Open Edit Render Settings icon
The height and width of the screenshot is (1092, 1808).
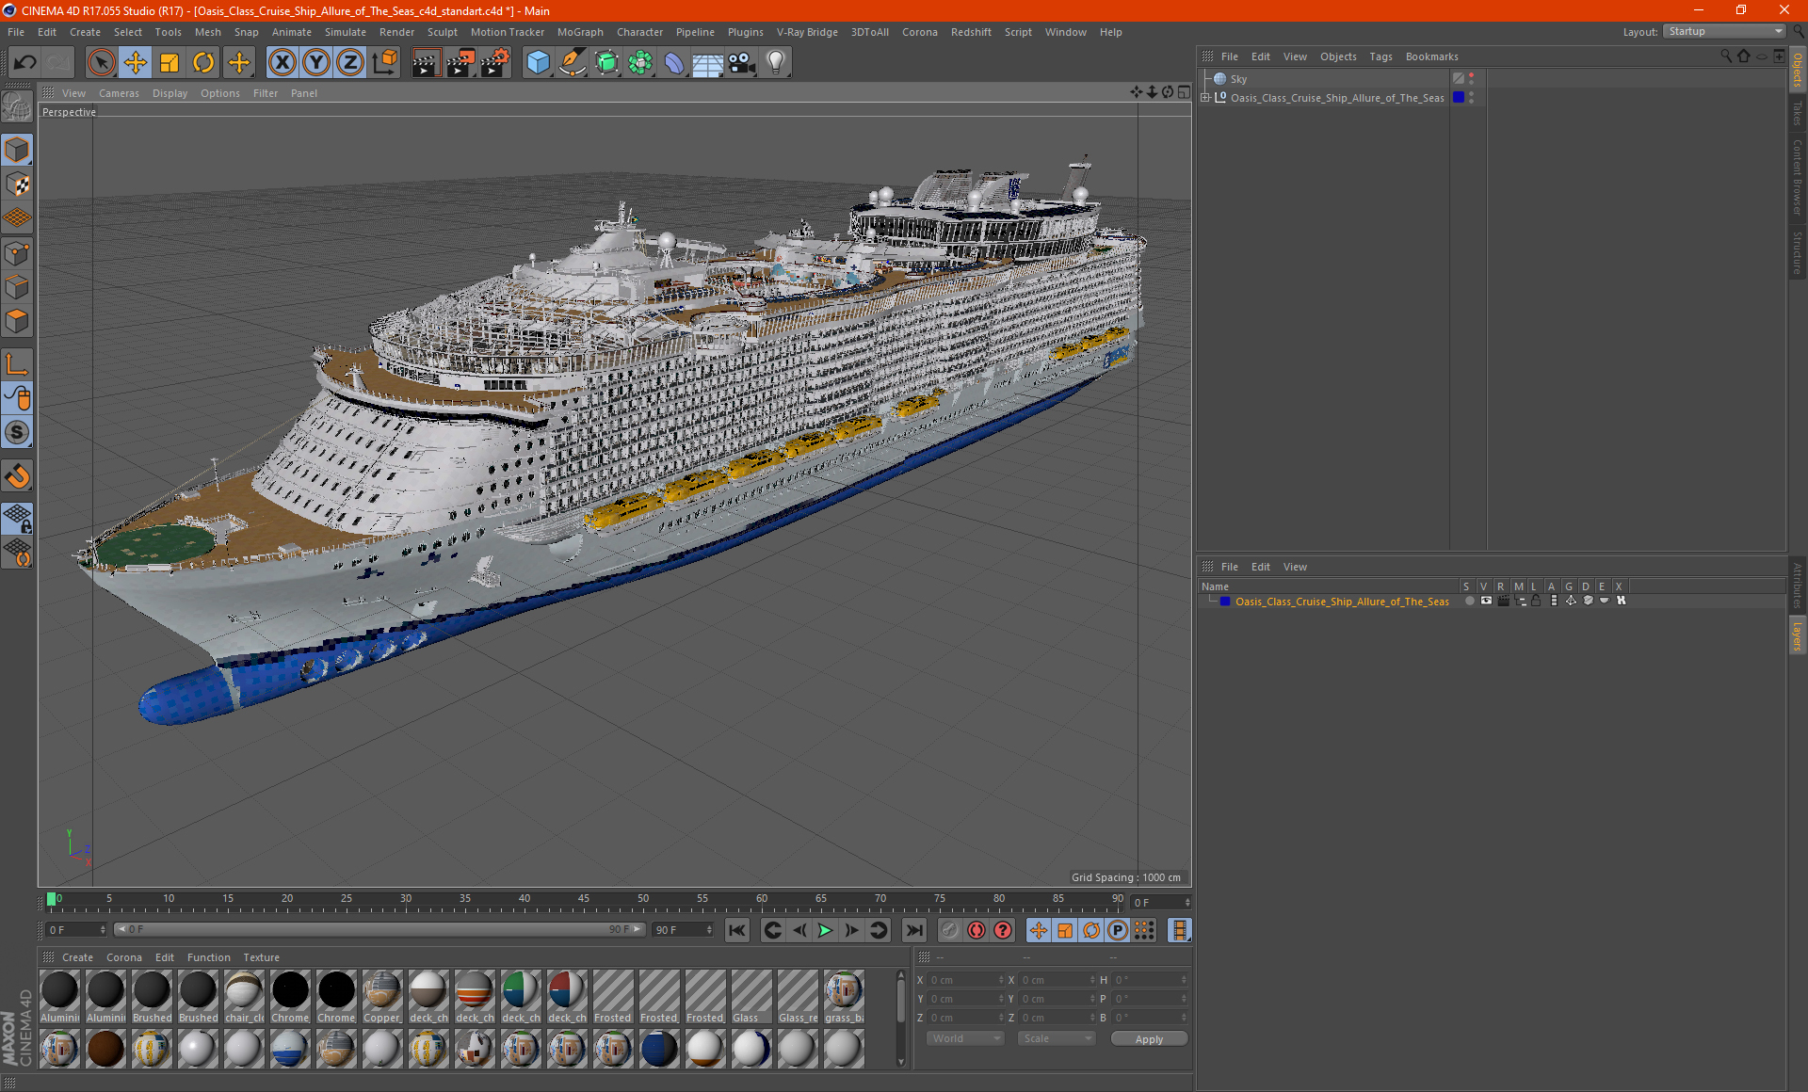[495, 63]
